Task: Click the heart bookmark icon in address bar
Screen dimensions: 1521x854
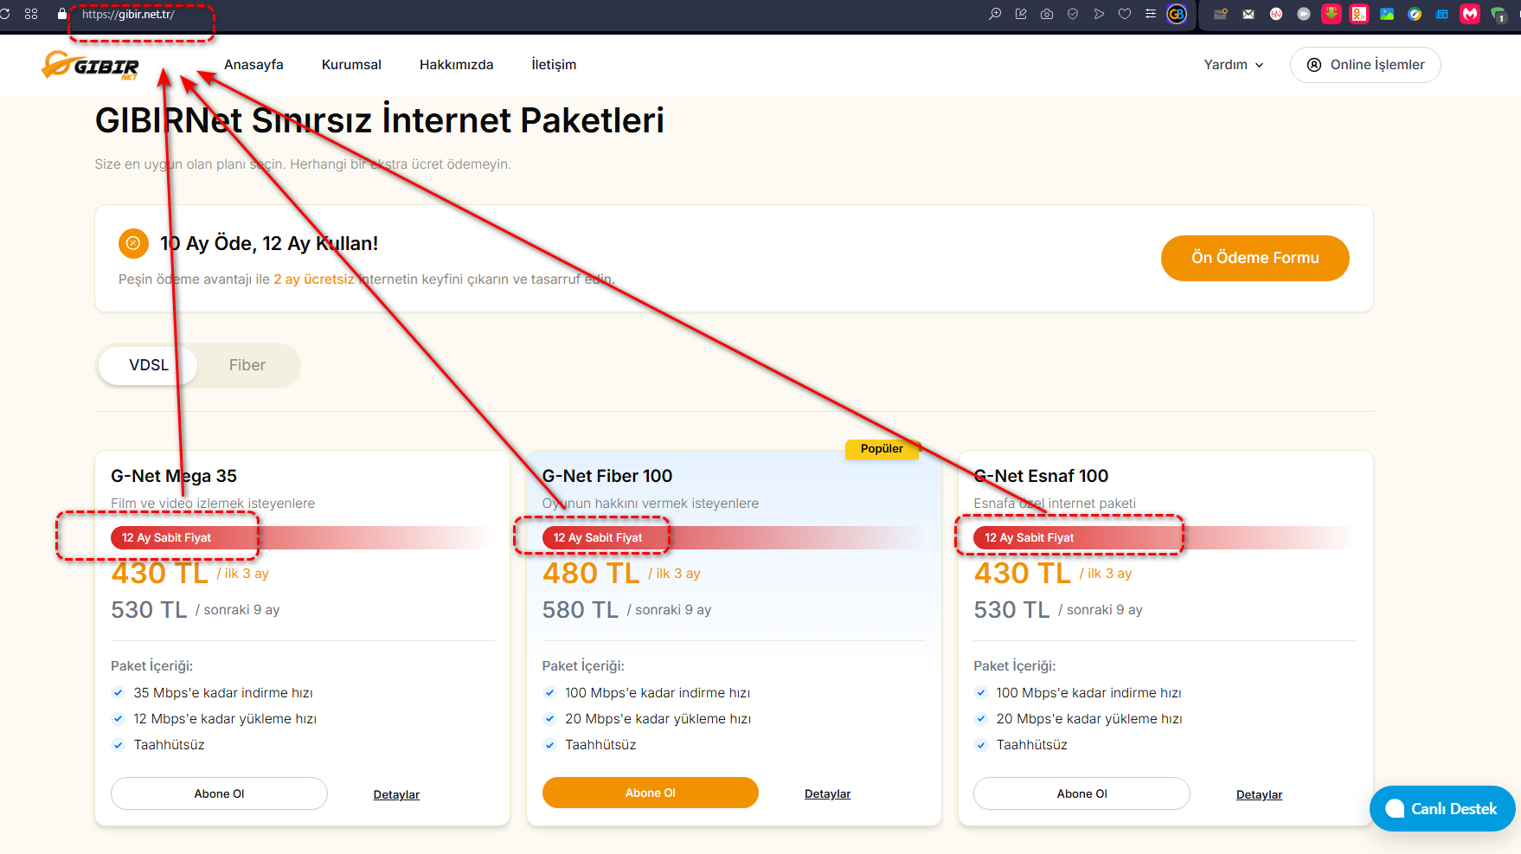Action: [x=1125, y=14]
